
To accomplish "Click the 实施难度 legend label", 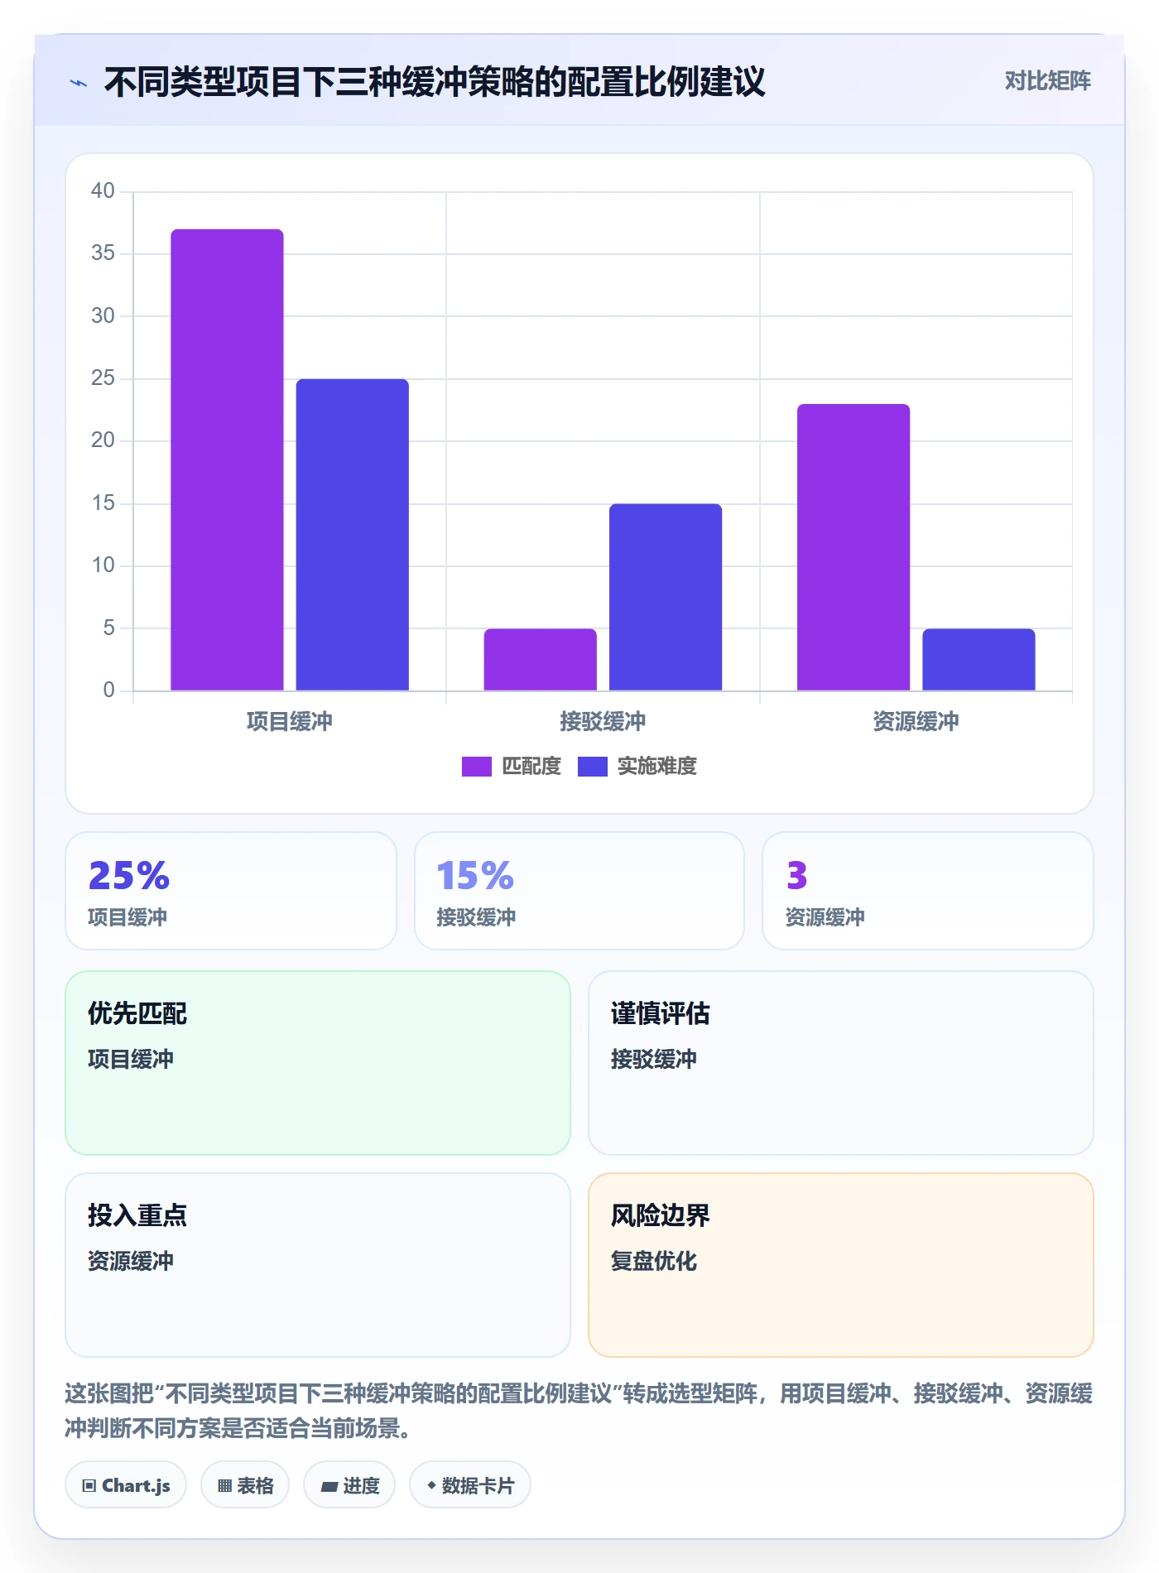I will click(x=657, y=767).
